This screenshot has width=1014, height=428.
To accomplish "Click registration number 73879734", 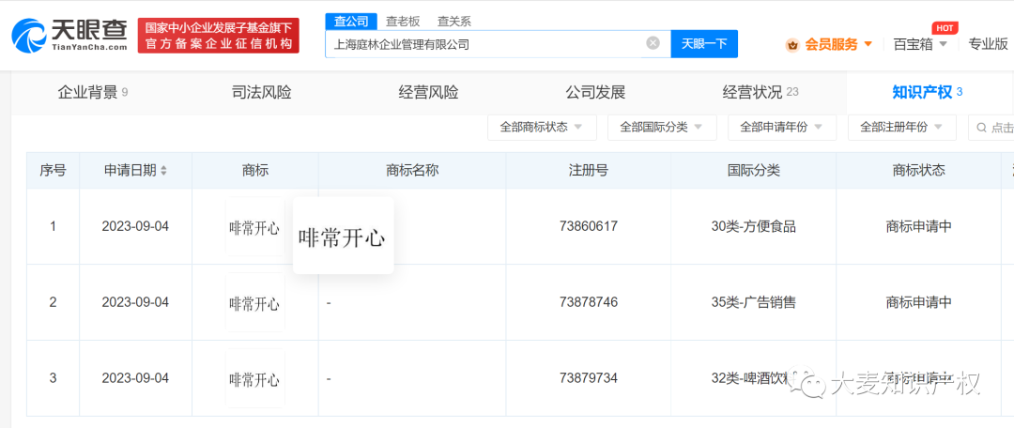I will point(589,377).
